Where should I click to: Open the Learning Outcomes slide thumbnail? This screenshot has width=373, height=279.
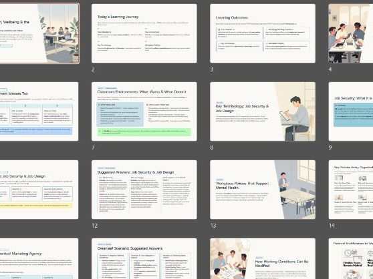tap(263, 33)
